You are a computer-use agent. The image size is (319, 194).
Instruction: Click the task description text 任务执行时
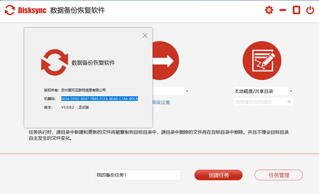(159, 135)
